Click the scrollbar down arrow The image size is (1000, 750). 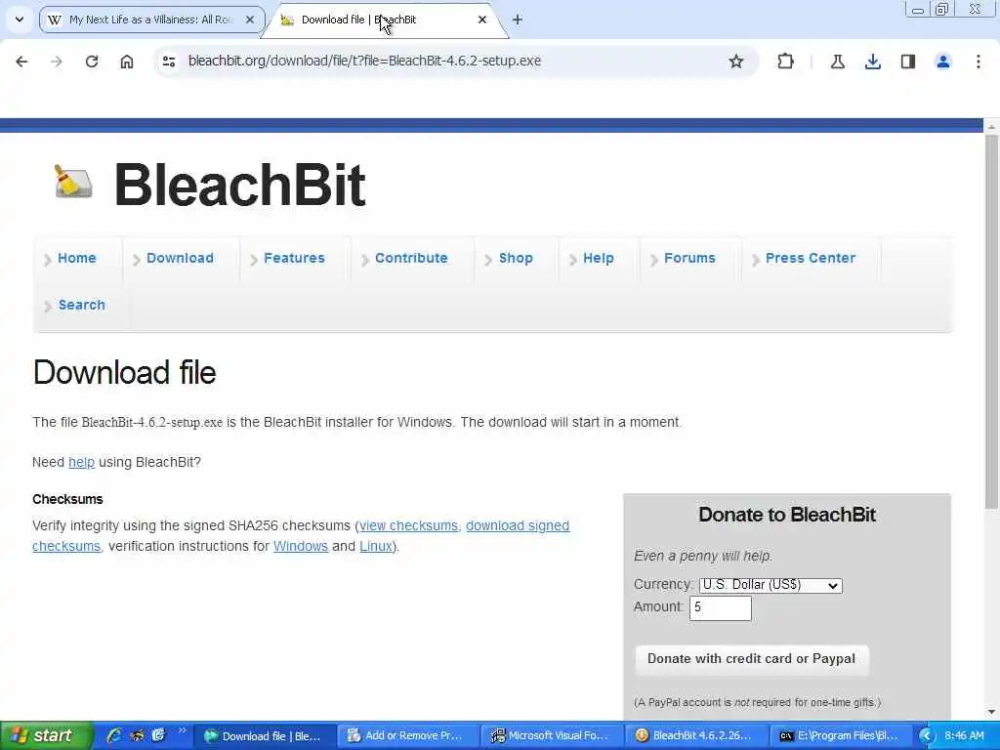[x=991, y=712]
